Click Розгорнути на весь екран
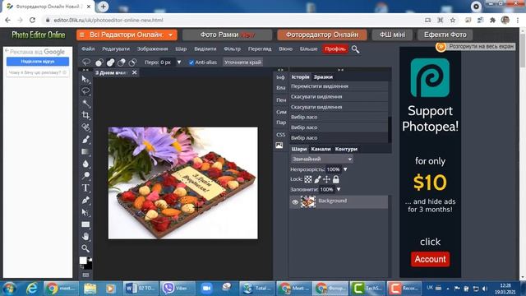Image resolution: width=526 pixels, height=296 pixels. tap(476, 47)
